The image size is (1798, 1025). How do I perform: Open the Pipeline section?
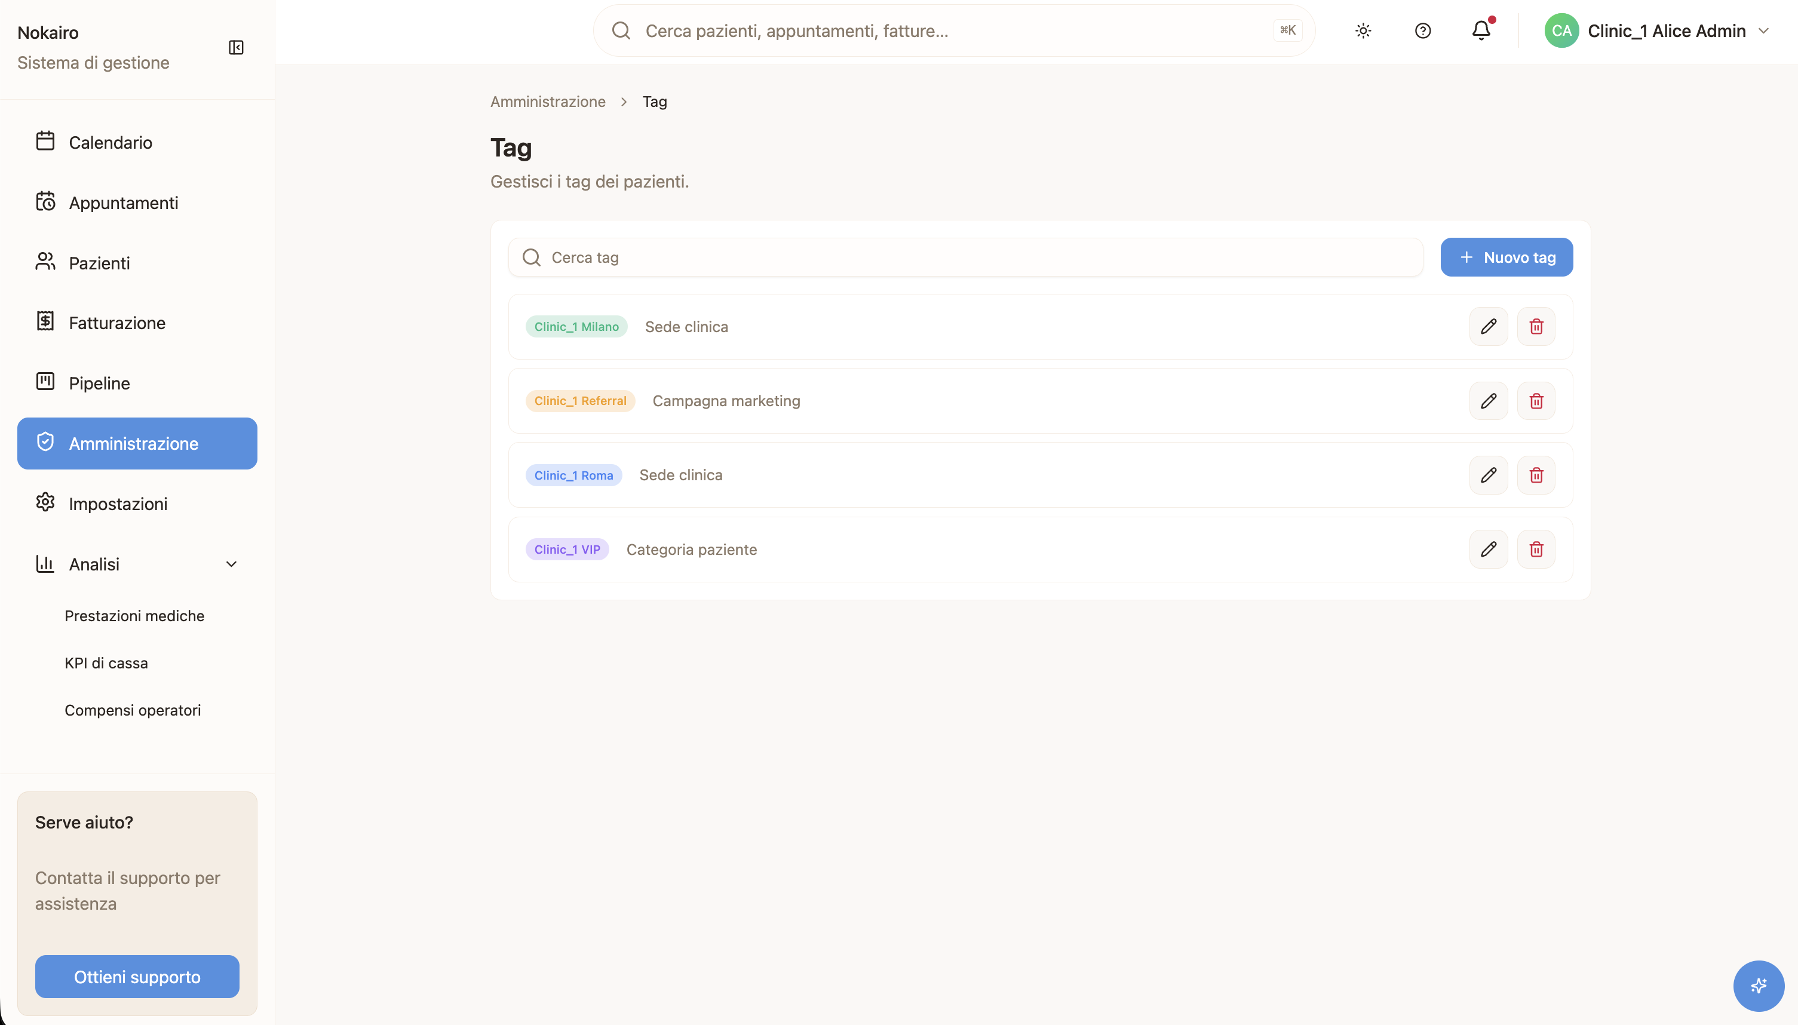(137, 383)
